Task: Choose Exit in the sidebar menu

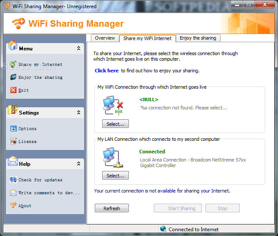Action: pos(23,90)
